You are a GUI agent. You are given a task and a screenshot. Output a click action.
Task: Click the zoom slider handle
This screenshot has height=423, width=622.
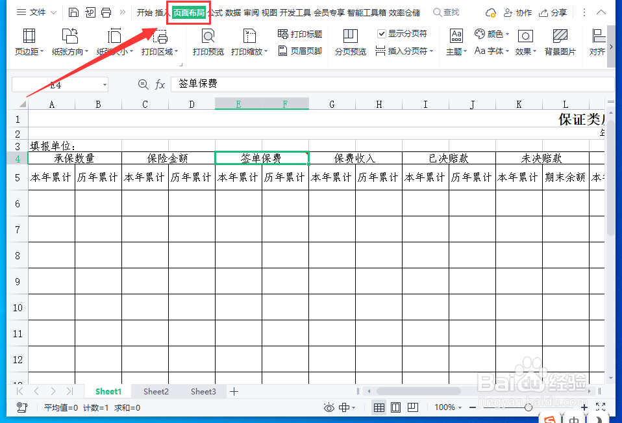528,407
